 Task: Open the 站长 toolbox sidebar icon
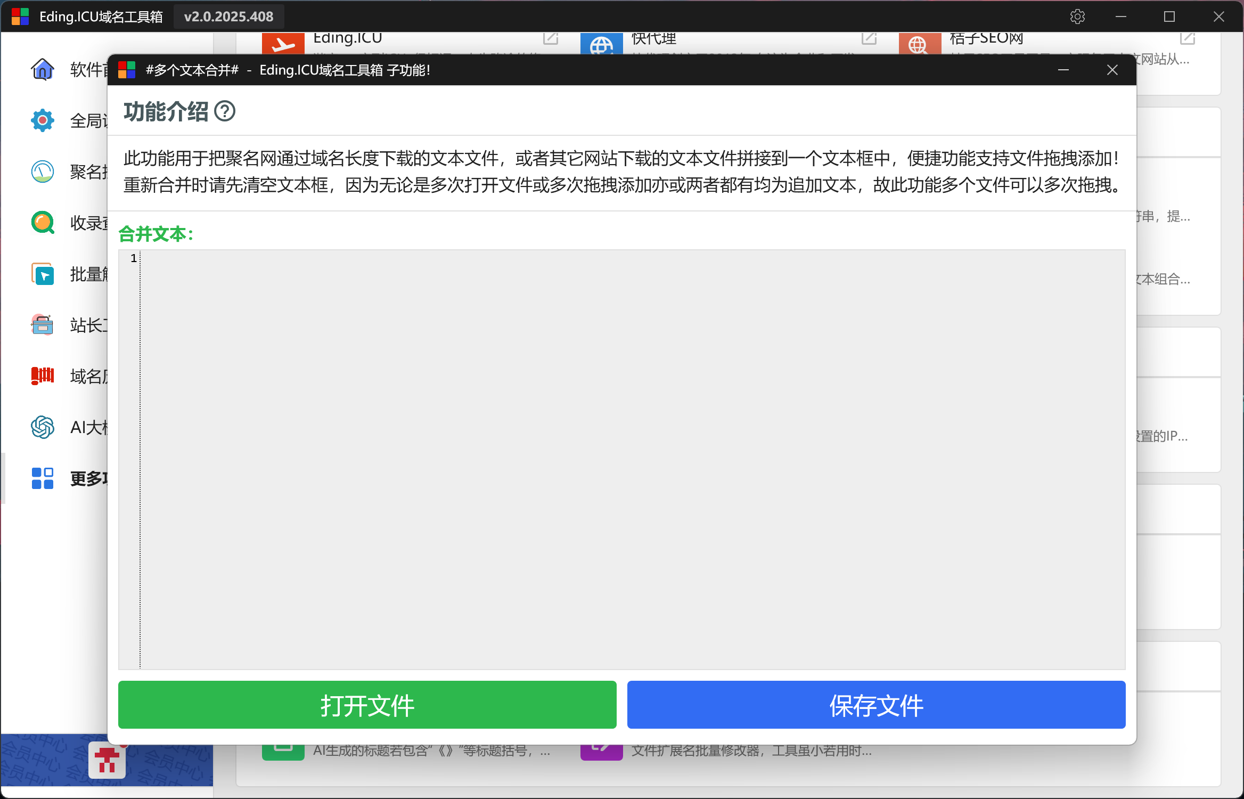[x=43, y=325]
